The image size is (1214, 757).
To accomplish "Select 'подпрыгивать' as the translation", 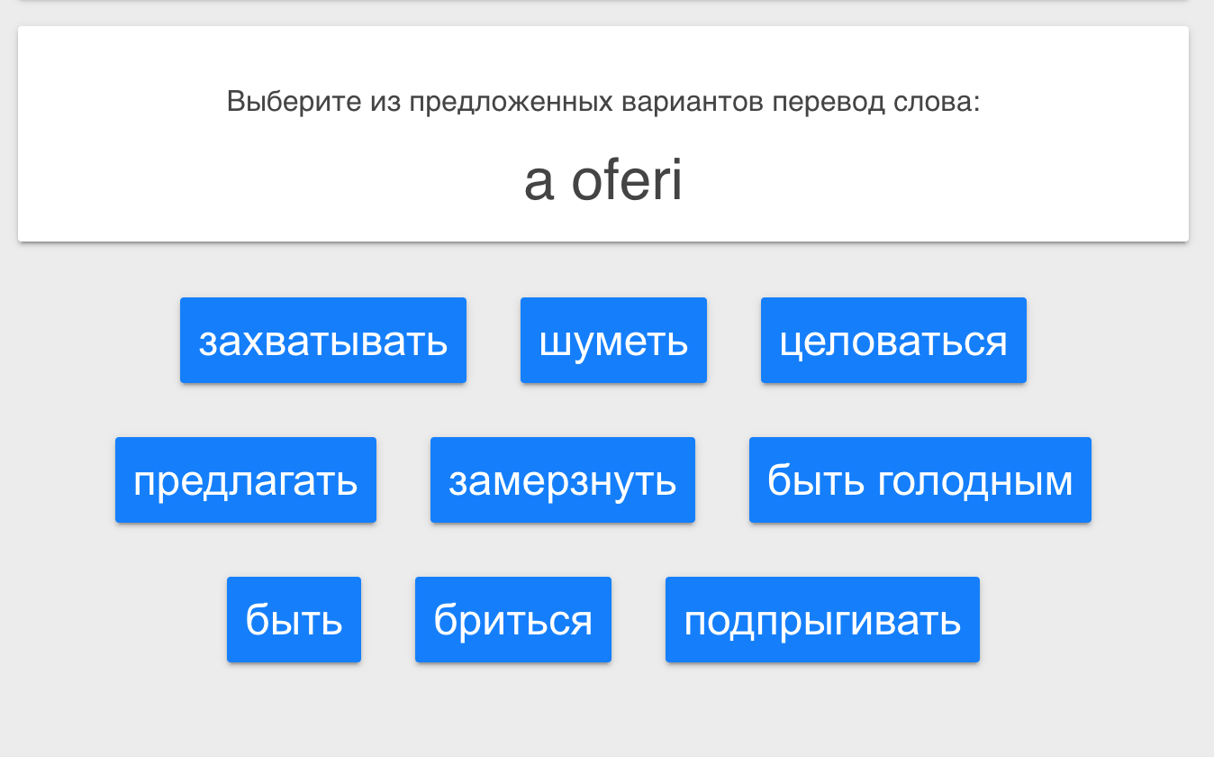I will click(822, 620).
